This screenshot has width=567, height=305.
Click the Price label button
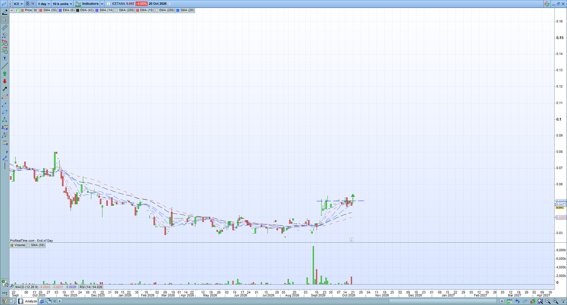pyautogui.click(x=27, y=10)
